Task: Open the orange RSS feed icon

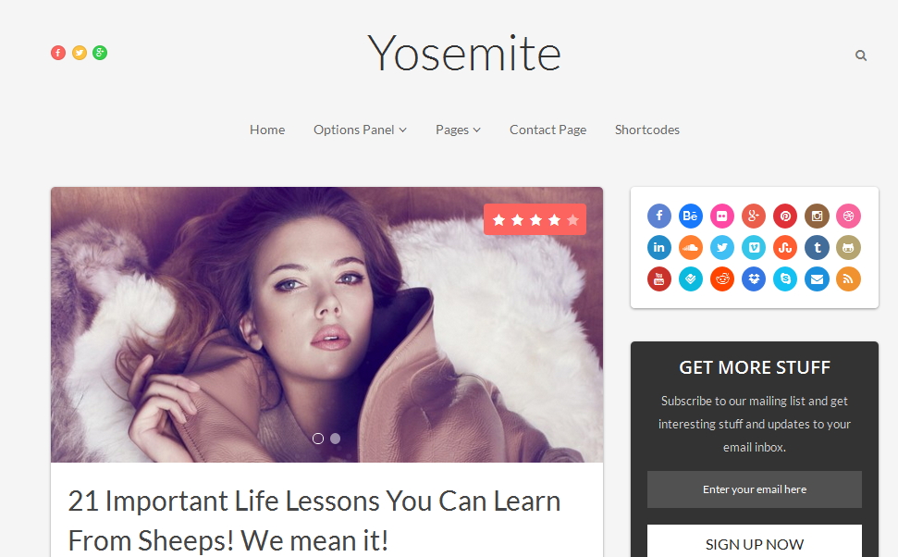Action: [x=848, y=279]
